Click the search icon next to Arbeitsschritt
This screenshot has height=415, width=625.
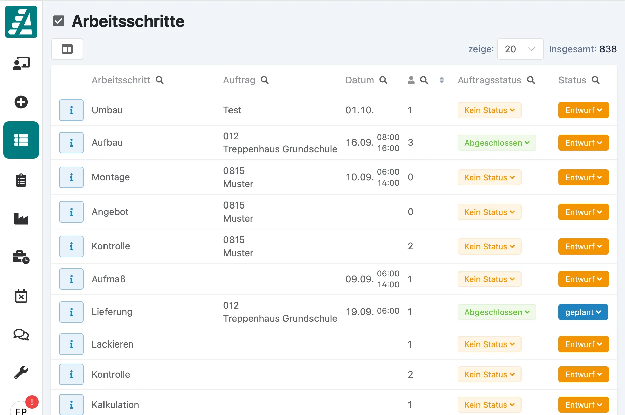pyautogui.click(x=160, y=80)
